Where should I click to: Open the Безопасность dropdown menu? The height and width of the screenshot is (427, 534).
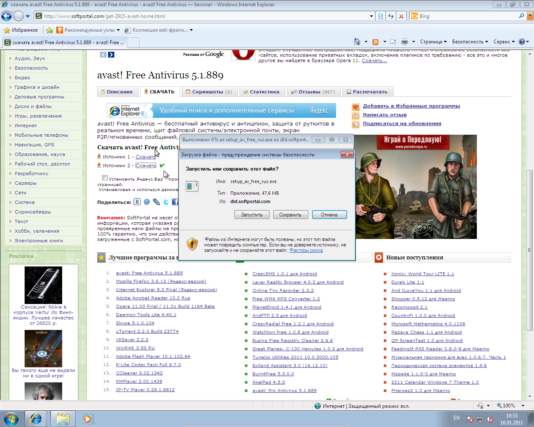(x=470, y=42)
